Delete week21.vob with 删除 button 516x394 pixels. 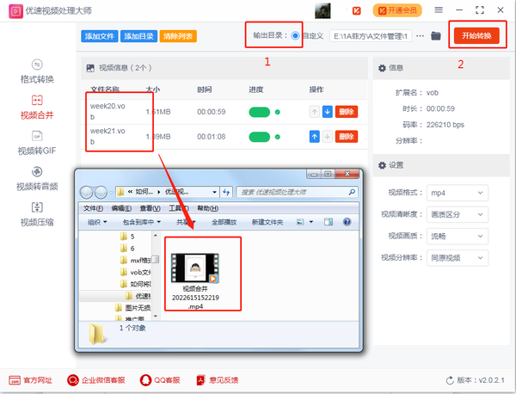coord(347,137)
